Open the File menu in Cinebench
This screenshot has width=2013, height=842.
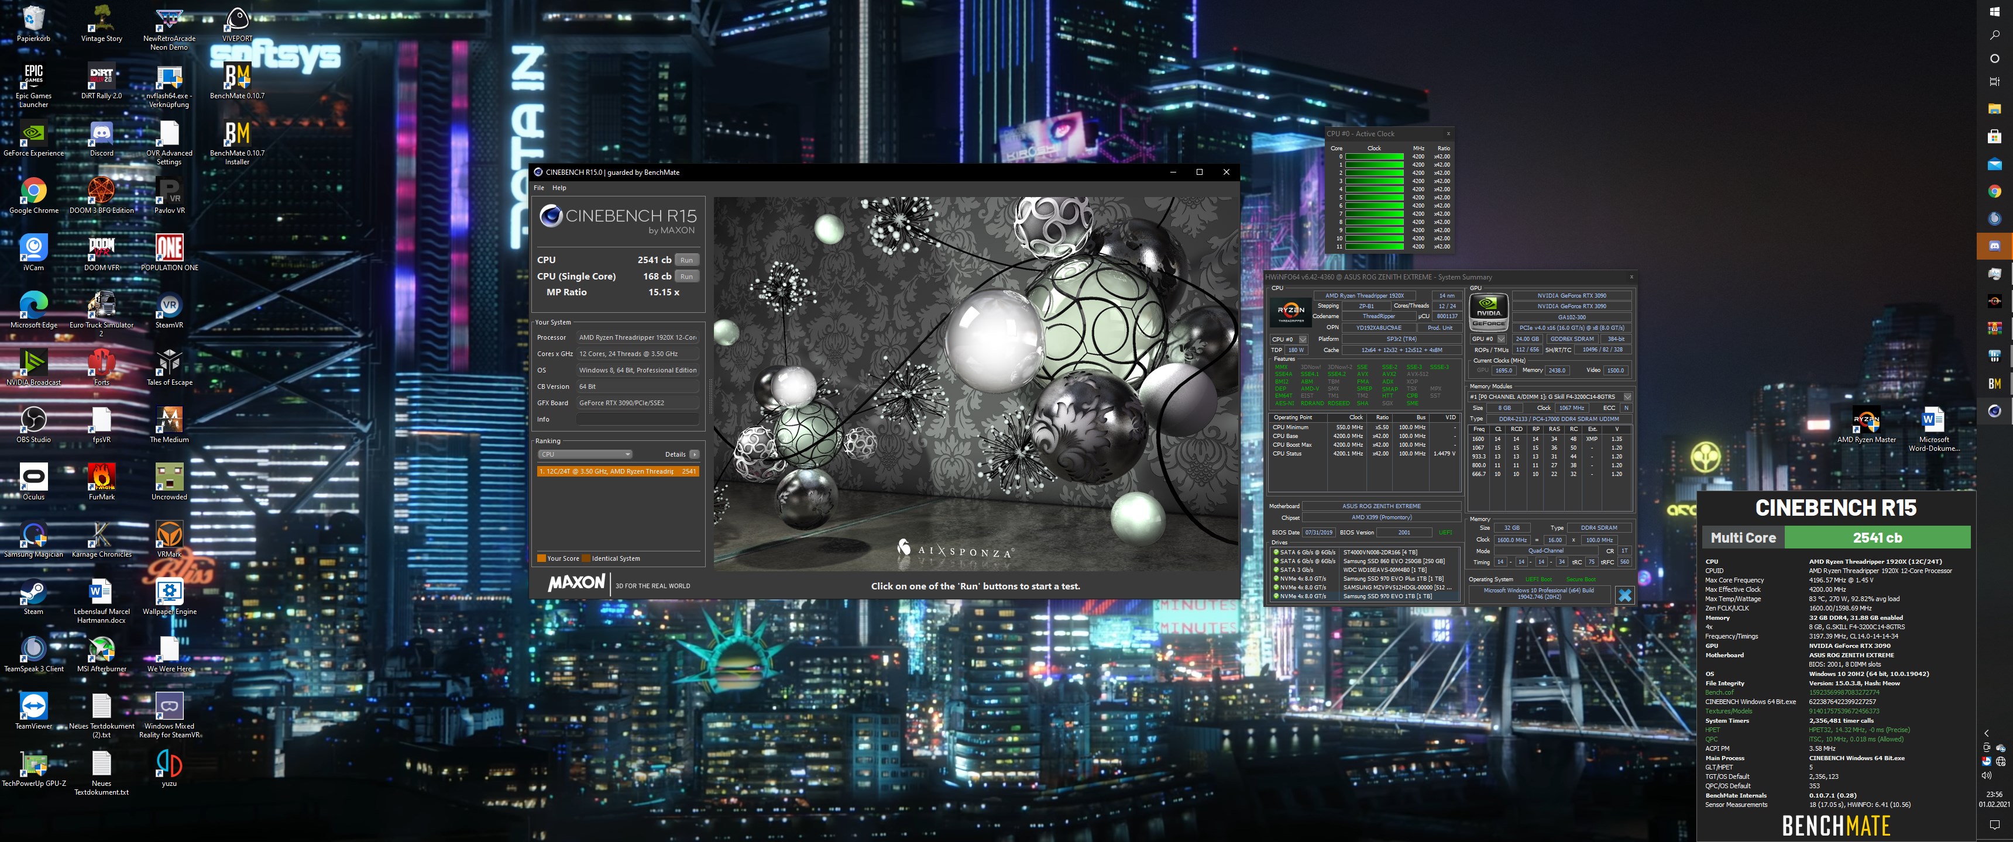click(538, 188)
